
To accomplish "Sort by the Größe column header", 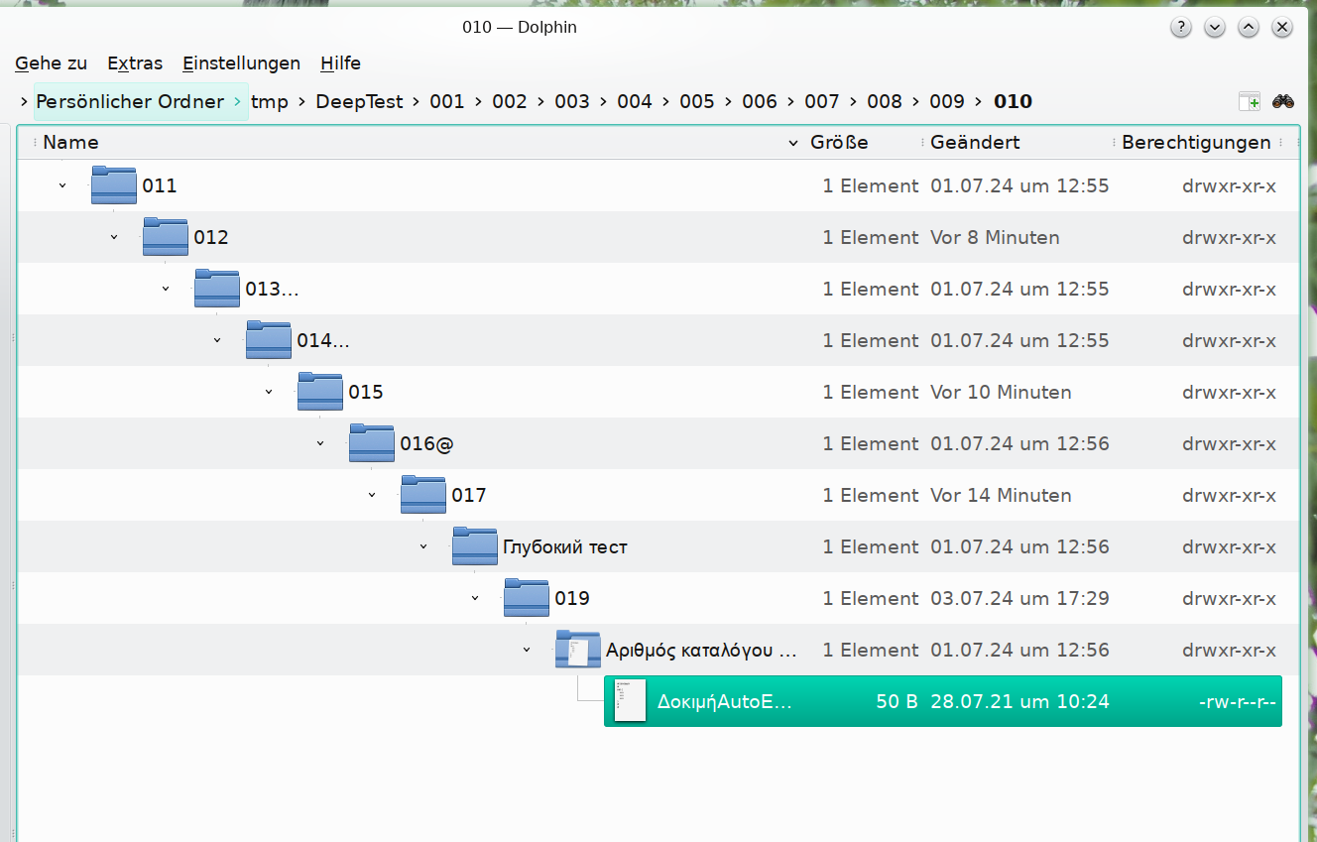I will click(x=839, y=143).
